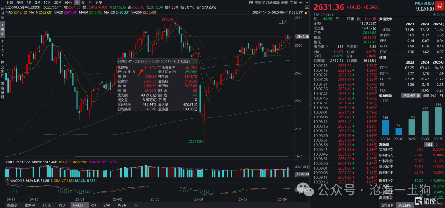Add a new indicator tab with plus icon
445x208 pixels.
click(136, 205)
